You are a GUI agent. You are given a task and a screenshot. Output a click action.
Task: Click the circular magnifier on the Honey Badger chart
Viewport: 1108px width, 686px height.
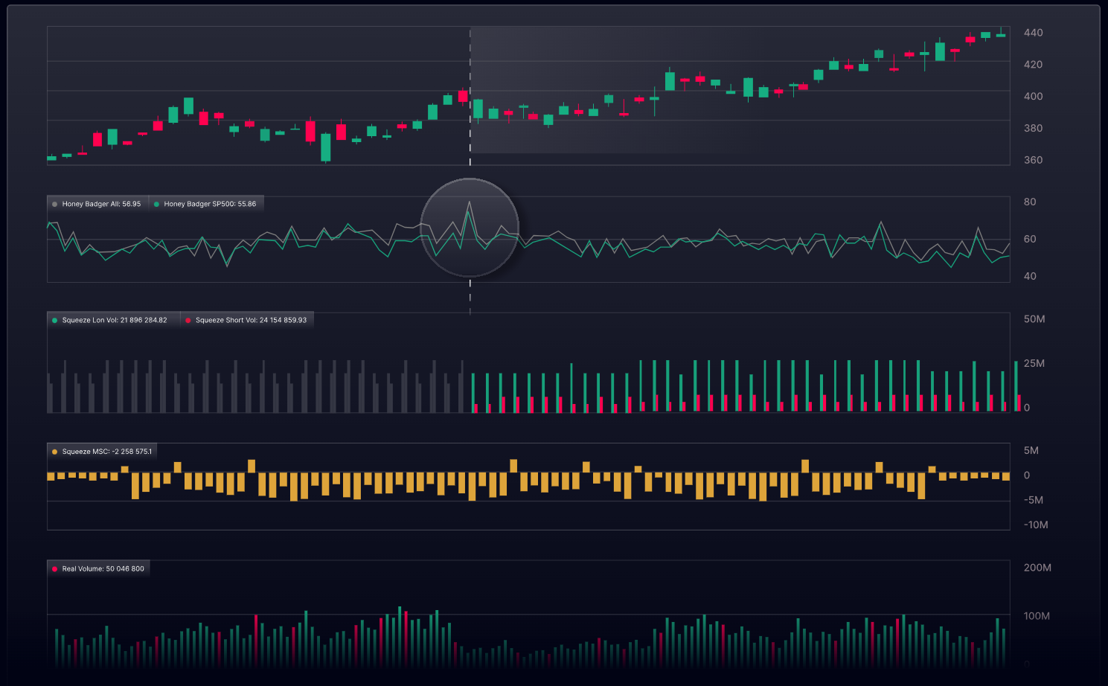(470, 228)
